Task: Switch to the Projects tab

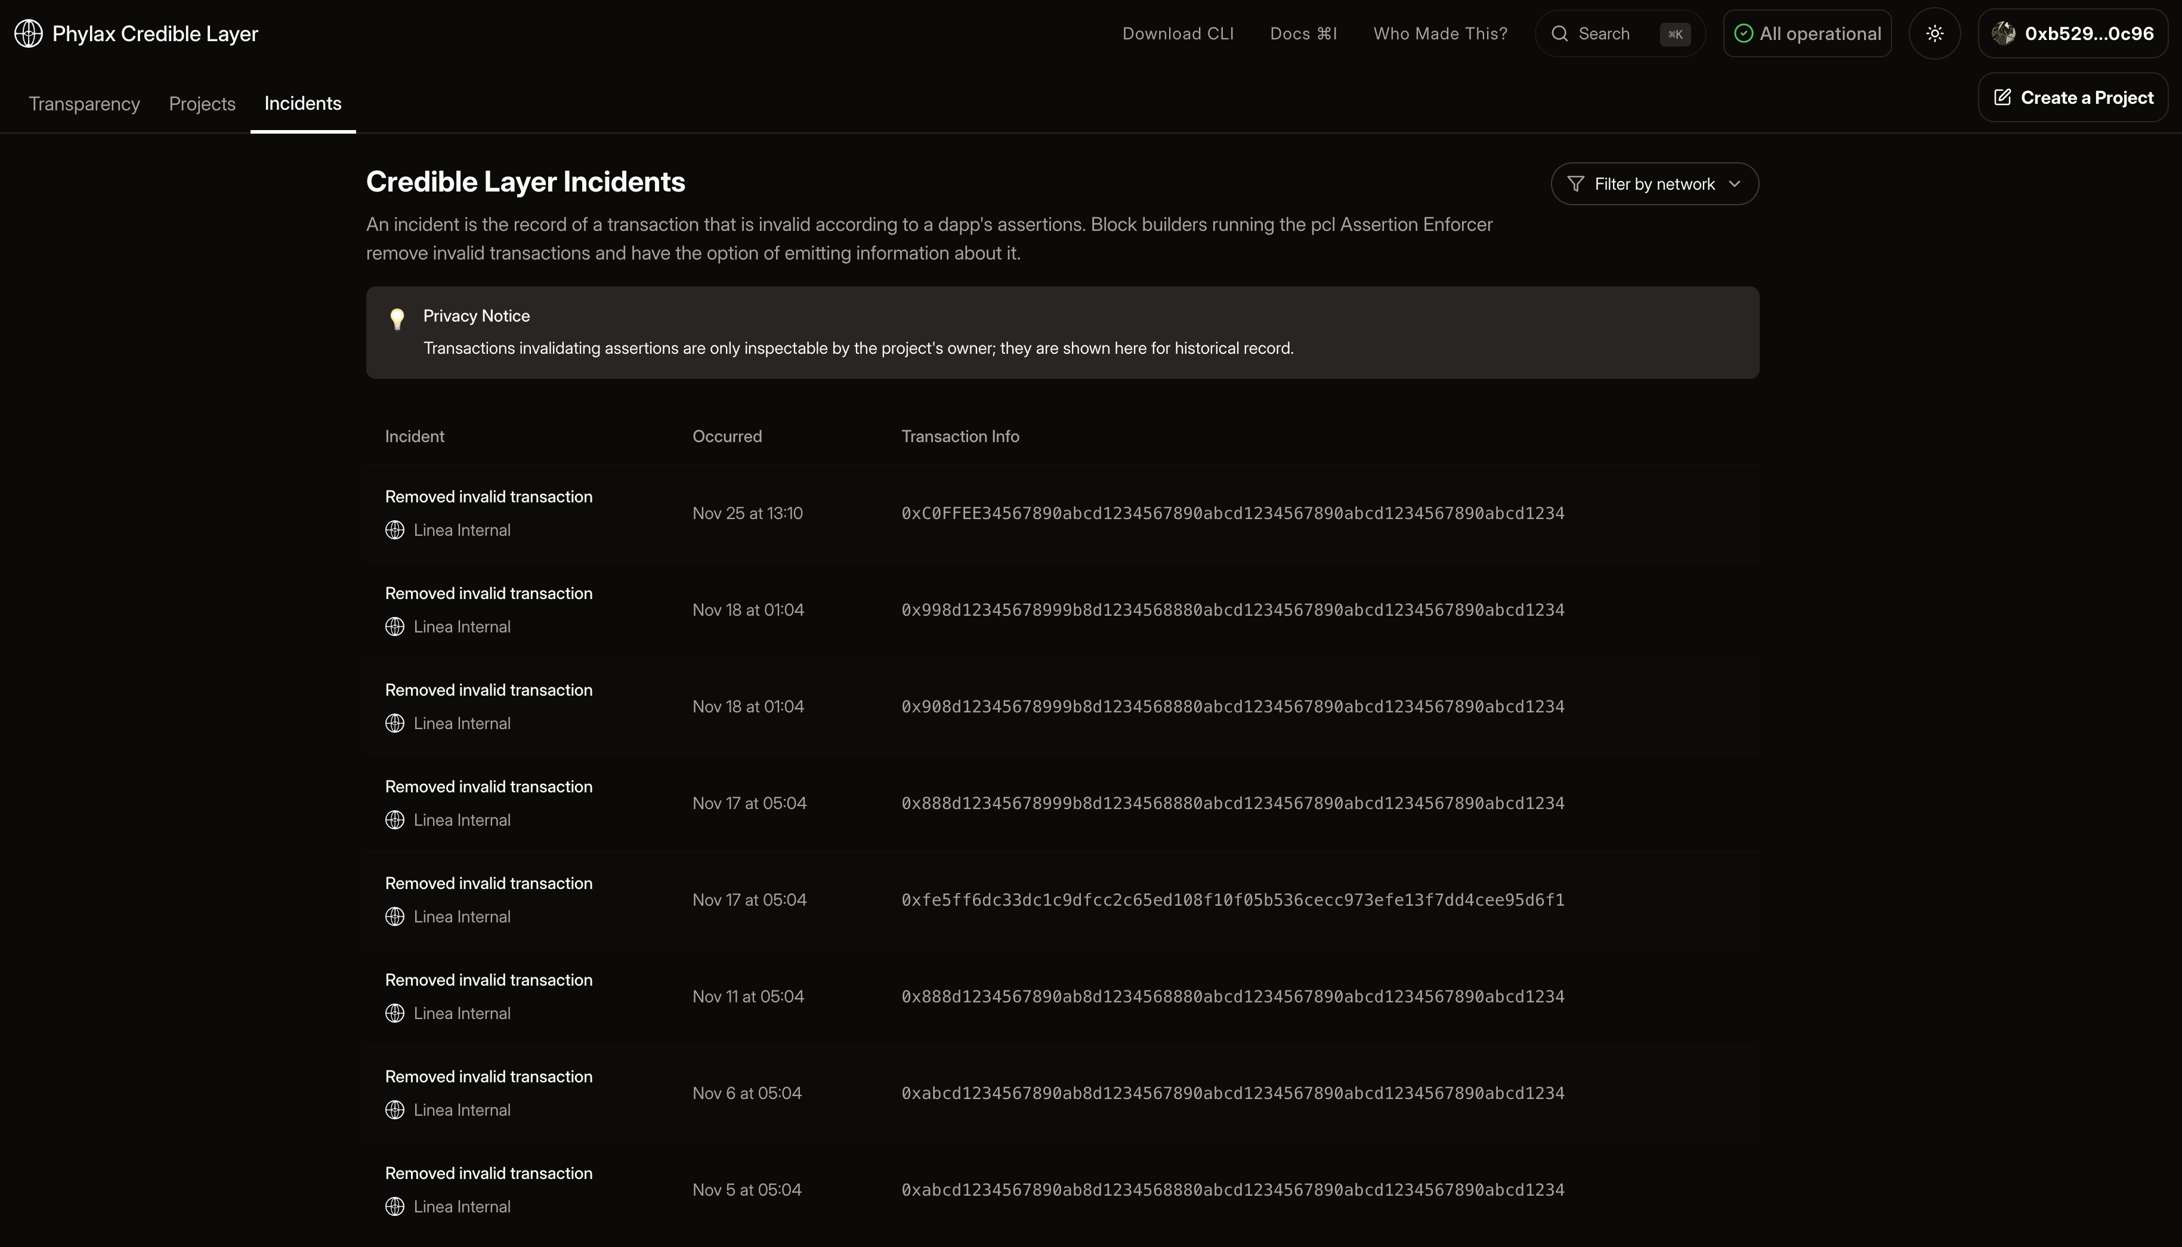Action: click(202, 104)
